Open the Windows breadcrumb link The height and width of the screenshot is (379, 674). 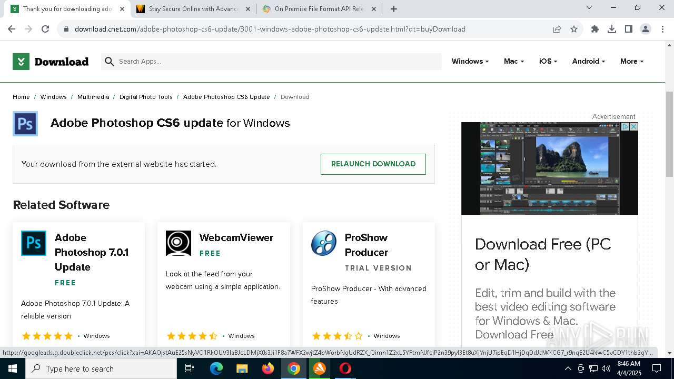coord(54,97)
